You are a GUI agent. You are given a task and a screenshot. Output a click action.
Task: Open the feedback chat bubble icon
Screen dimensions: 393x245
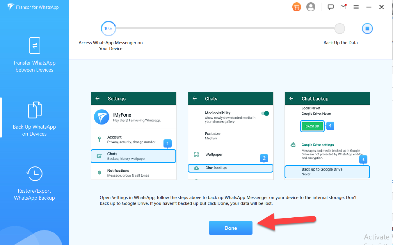tap(330, 7)
